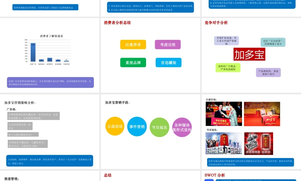Select the 总结 red heading
The image size is (301, 181).
point(108,175)
